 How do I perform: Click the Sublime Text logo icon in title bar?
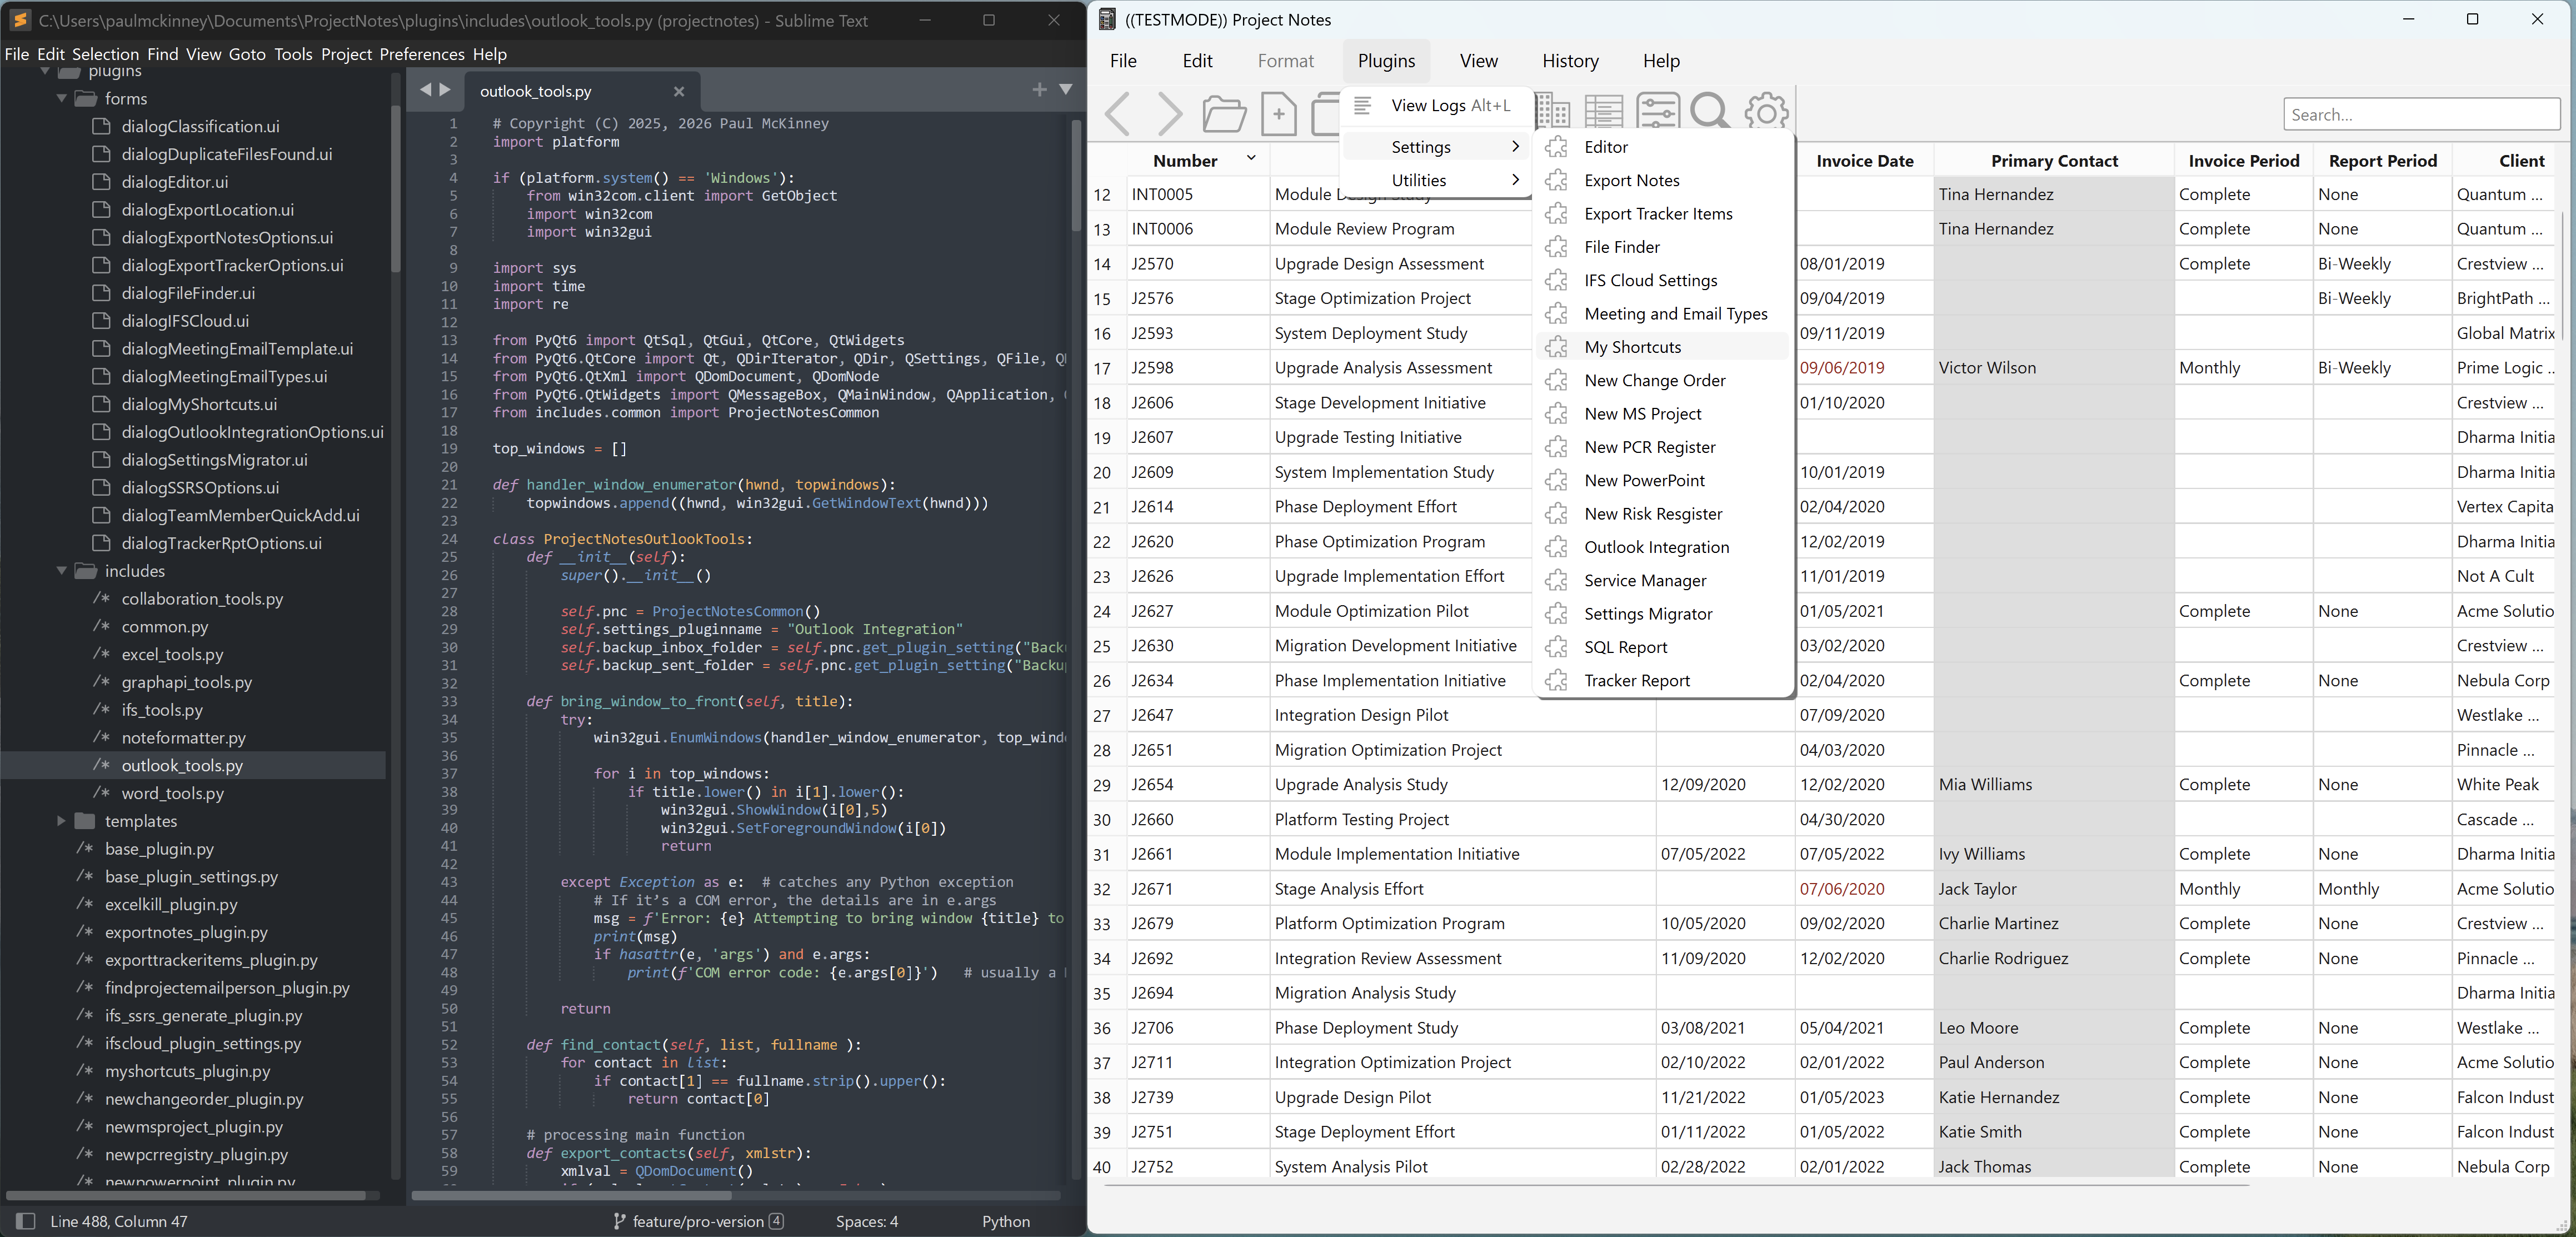(20, 20)
